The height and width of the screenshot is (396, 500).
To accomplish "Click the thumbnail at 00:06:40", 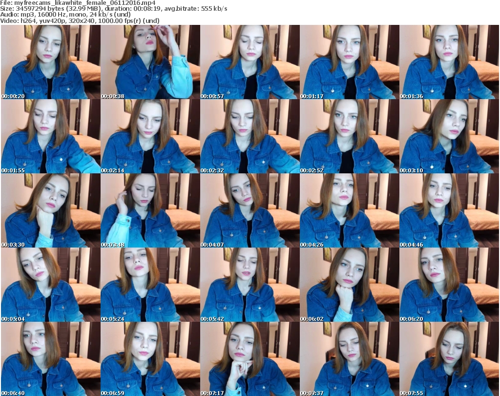I will pos(51,359).
